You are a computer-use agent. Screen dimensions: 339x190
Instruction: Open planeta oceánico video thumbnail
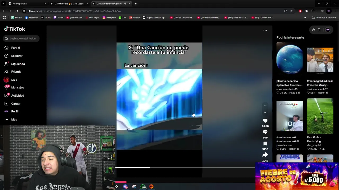pyautogui.click(x=290, y=60)
